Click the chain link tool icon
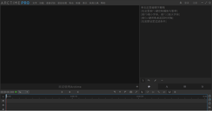 pos(159,92)
